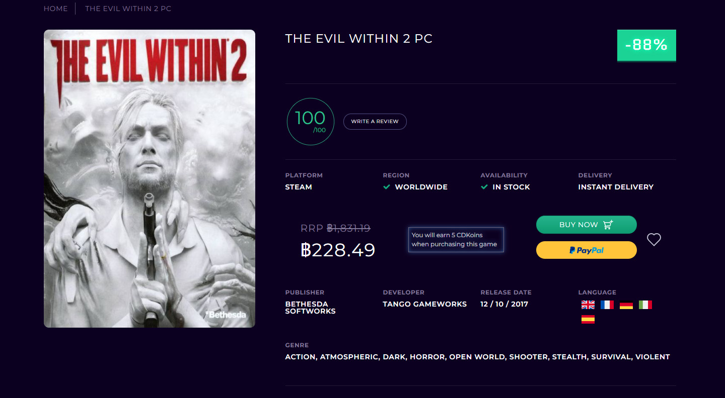Open Tango Gameworks developer link
Image resolution: width=725 pixels, height=398 pixels.
point(425,304)
